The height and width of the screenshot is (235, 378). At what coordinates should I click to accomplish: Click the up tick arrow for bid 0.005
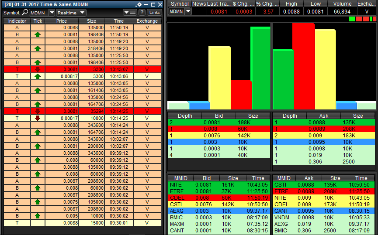coord(38,216)
